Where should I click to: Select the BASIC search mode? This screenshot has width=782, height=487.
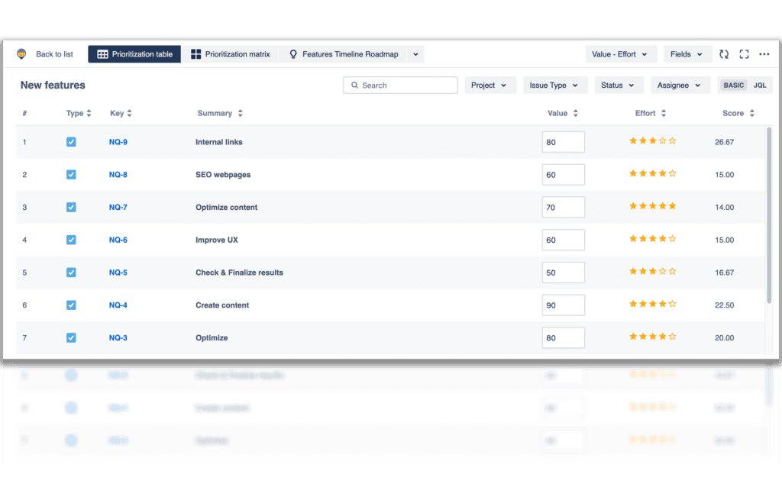(735, 85)
